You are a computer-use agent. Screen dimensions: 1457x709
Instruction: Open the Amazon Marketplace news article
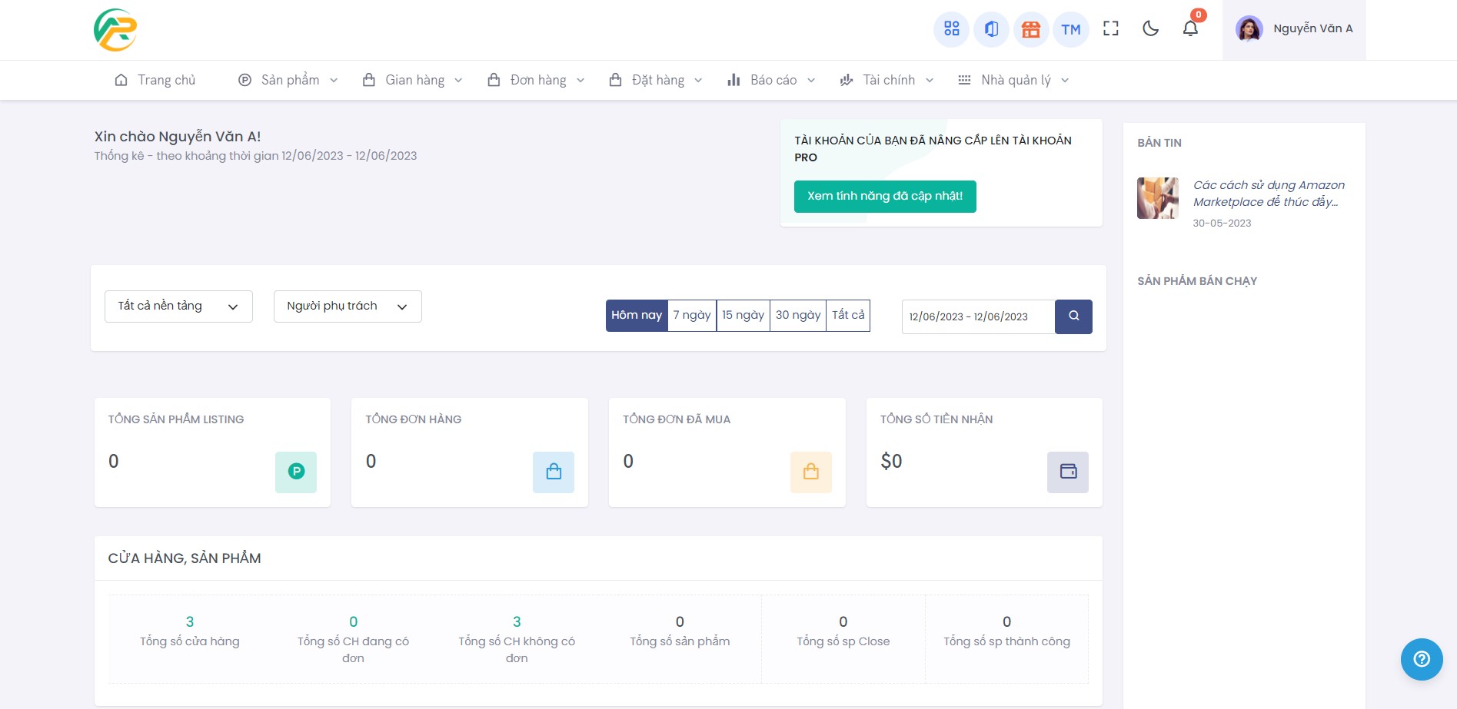pyautogui.click(x=1268, y=194)
